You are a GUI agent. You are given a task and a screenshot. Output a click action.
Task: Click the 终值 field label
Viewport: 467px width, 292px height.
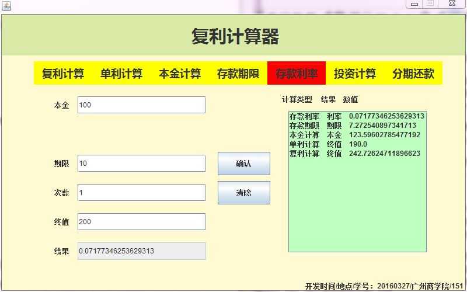[x=61, y=222]
